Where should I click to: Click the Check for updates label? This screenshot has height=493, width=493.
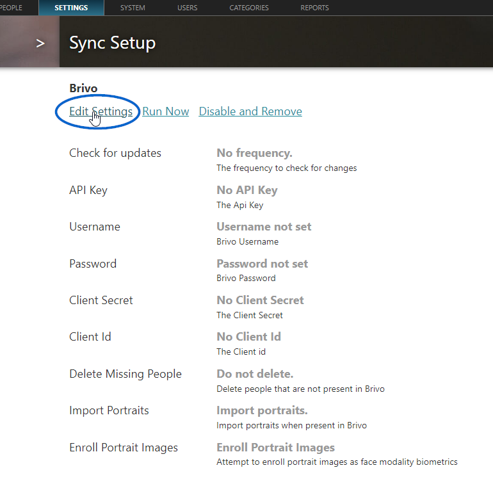[115, 153]
